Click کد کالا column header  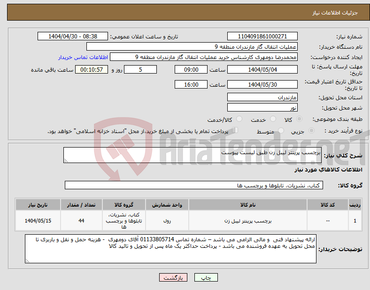328,205
